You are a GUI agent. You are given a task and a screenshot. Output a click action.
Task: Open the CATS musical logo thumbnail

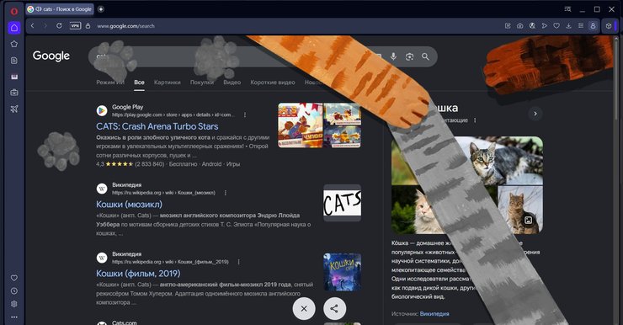point(342,203)
